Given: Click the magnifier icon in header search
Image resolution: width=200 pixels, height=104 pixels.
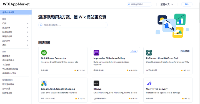Looking at the screenshot, I should pyautogui.click(x=129, y=4).
